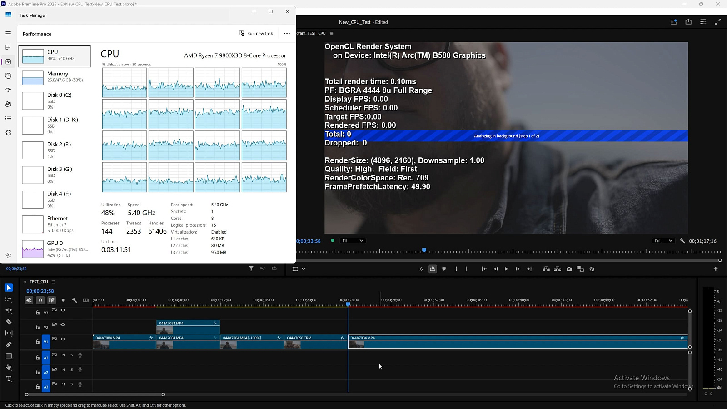This screenshot has height=409, width=727.
Task: Select Disk 2 (E:) performance item
Action: click(55, 150)
